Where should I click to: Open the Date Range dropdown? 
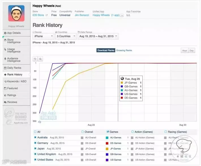coord(98,36)
